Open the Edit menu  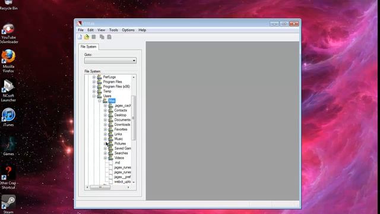(90, 30)
